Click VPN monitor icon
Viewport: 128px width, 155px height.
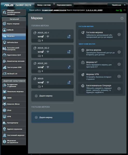click(x=4, y=117)
